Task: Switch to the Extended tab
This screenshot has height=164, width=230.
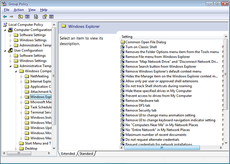Action: tap(68, 154)
